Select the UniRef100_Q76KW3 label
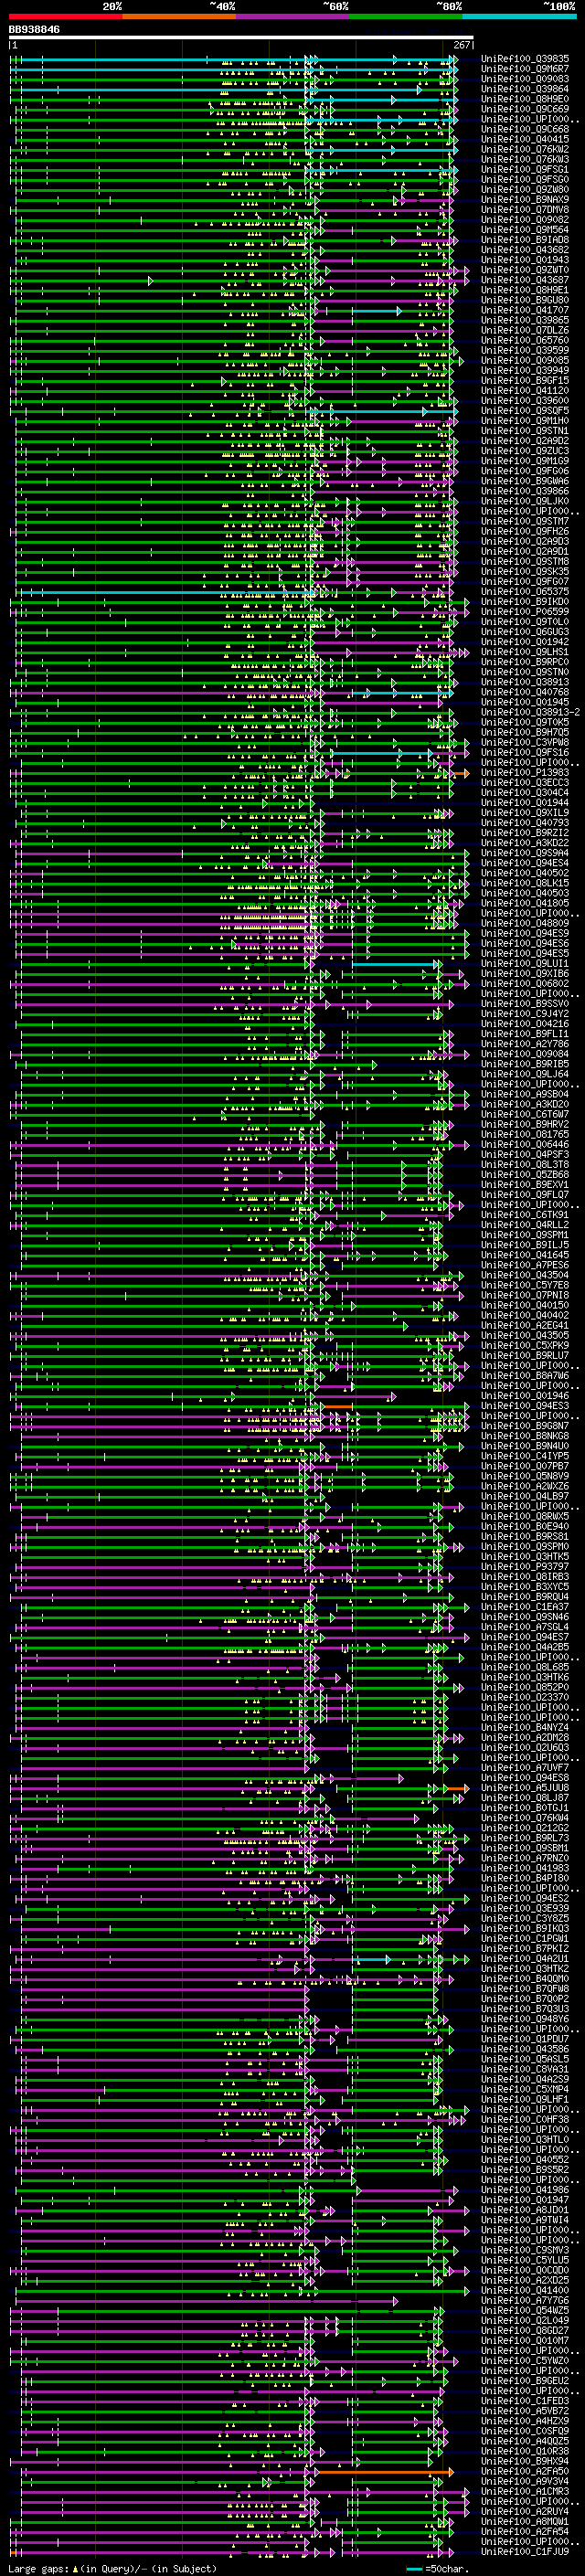 tap(525, 159)
